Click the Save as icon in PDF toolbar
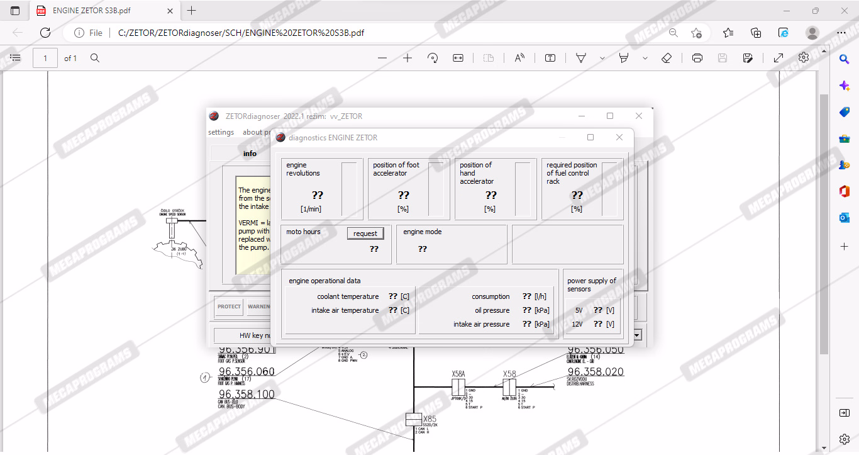 point(748,58)
